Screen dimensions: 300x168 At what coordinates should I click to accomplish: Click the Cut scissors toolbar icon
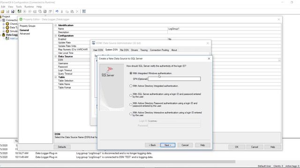(x=62, y=12)
